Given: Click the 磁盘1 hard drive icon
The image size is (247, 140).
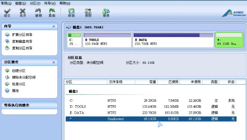Looking at the screenshot, I should pos(68,27).
